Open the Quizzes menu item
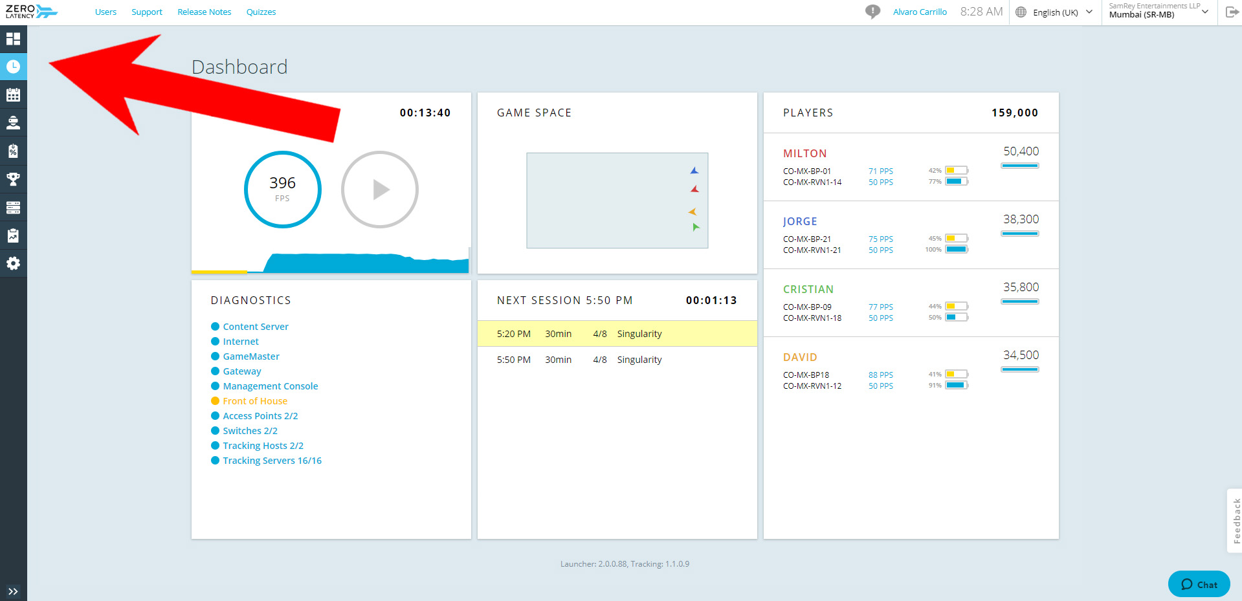The image size is (1242, 601). (x=261, y=12)
